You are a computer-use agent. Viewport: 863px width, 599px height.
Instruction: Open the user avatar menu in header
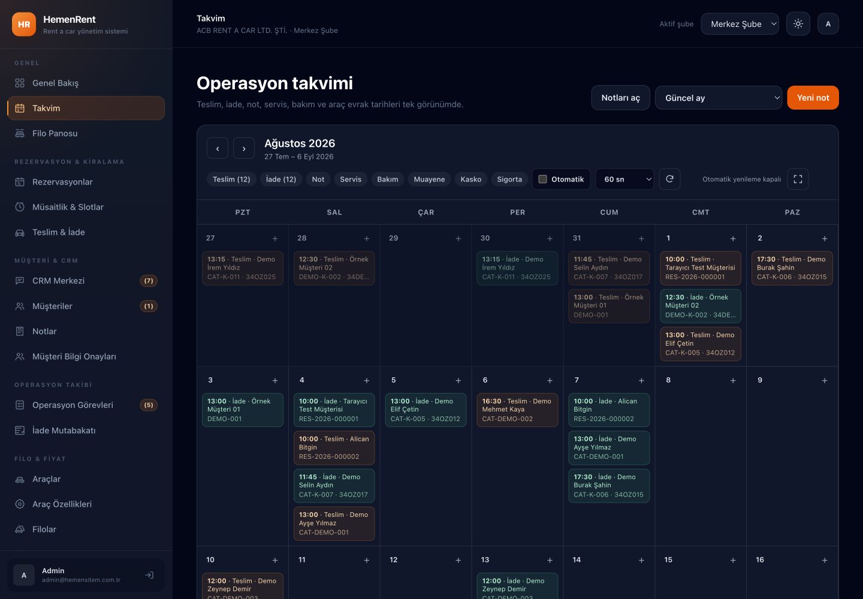pyautogui.click(x=828, y=24)
